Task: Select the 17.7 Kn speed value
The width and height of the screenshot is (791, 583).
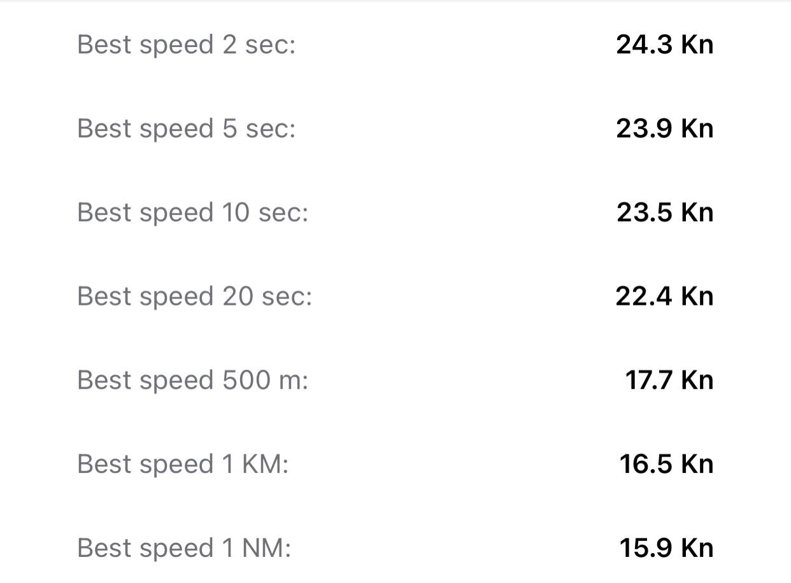Action: pyautogui.click(x=669, y=381)
